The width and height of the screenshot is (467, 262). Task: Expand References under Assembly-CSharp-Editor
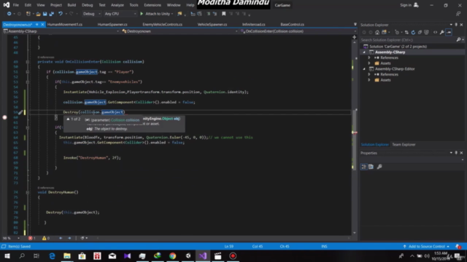[369, 74]
